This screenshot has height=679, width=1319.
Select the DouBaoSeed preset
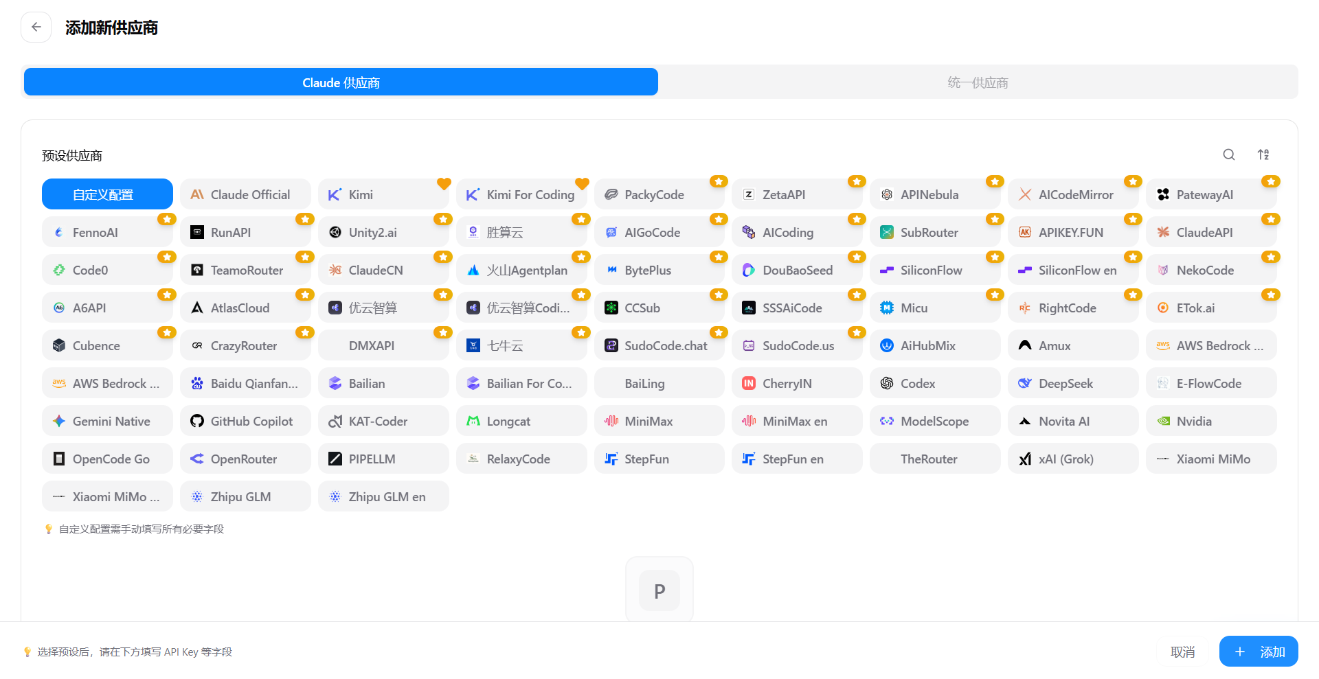coord(798,270)
